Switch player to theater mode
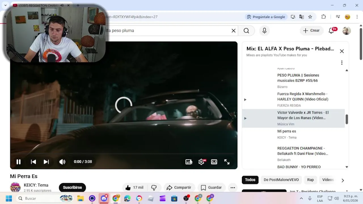Screen dimensions: 363x204 pos(214,162)
